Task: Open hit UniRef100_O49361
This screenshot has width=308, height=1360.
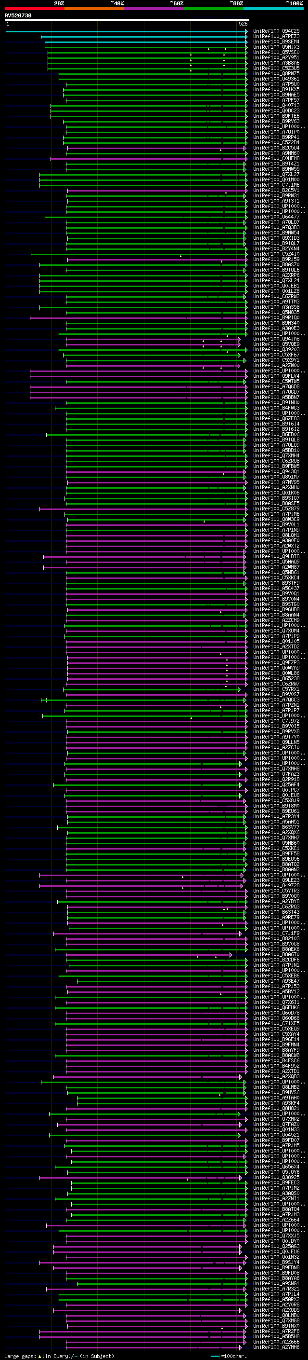Action: click(x=276, y=79)
